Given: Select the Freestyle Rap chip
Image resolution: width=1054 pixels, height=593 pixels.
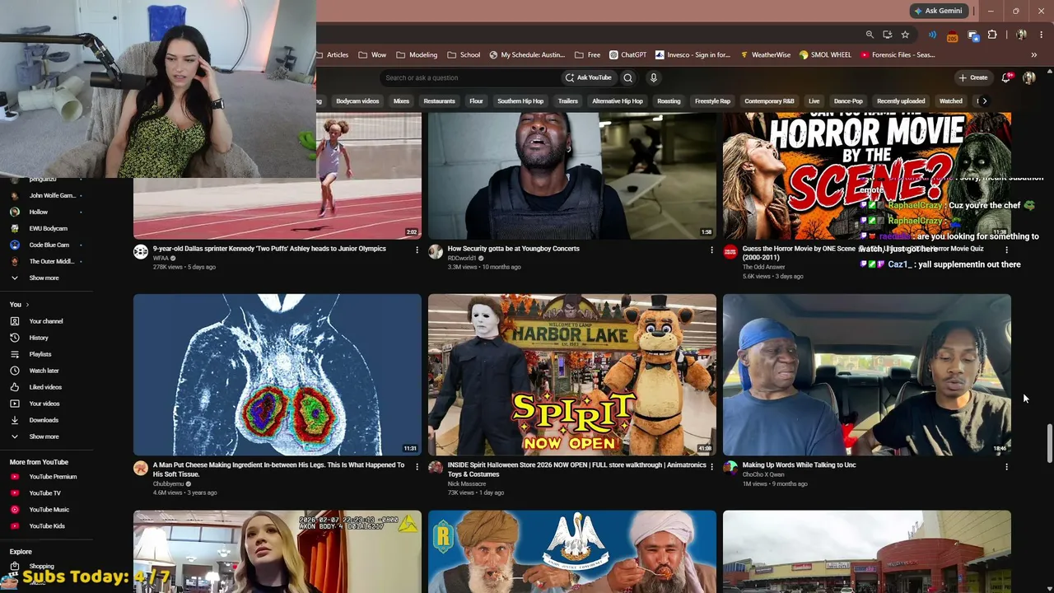Looking at the screenshot, I should (712, 101).
